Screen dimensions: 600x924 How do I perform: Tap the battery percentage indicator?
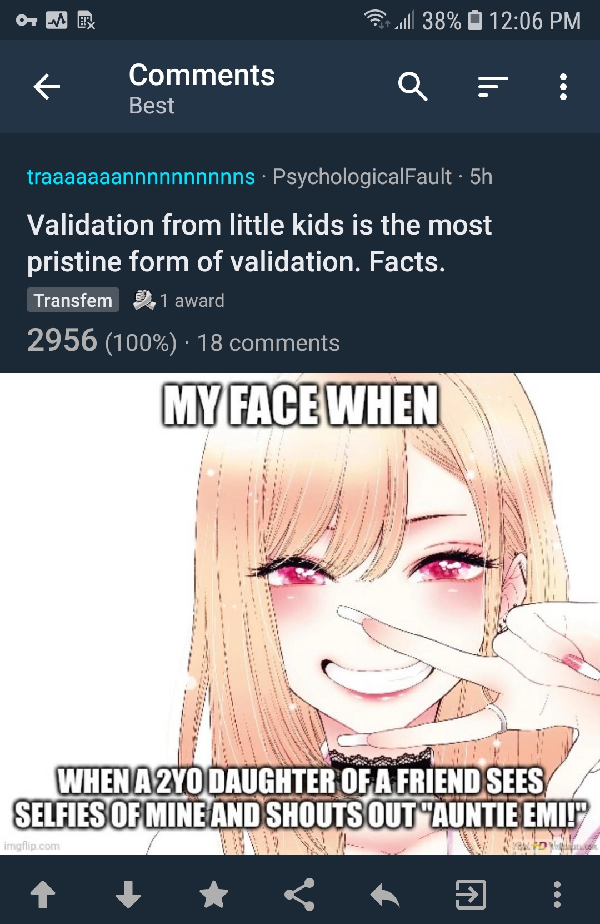442,21
